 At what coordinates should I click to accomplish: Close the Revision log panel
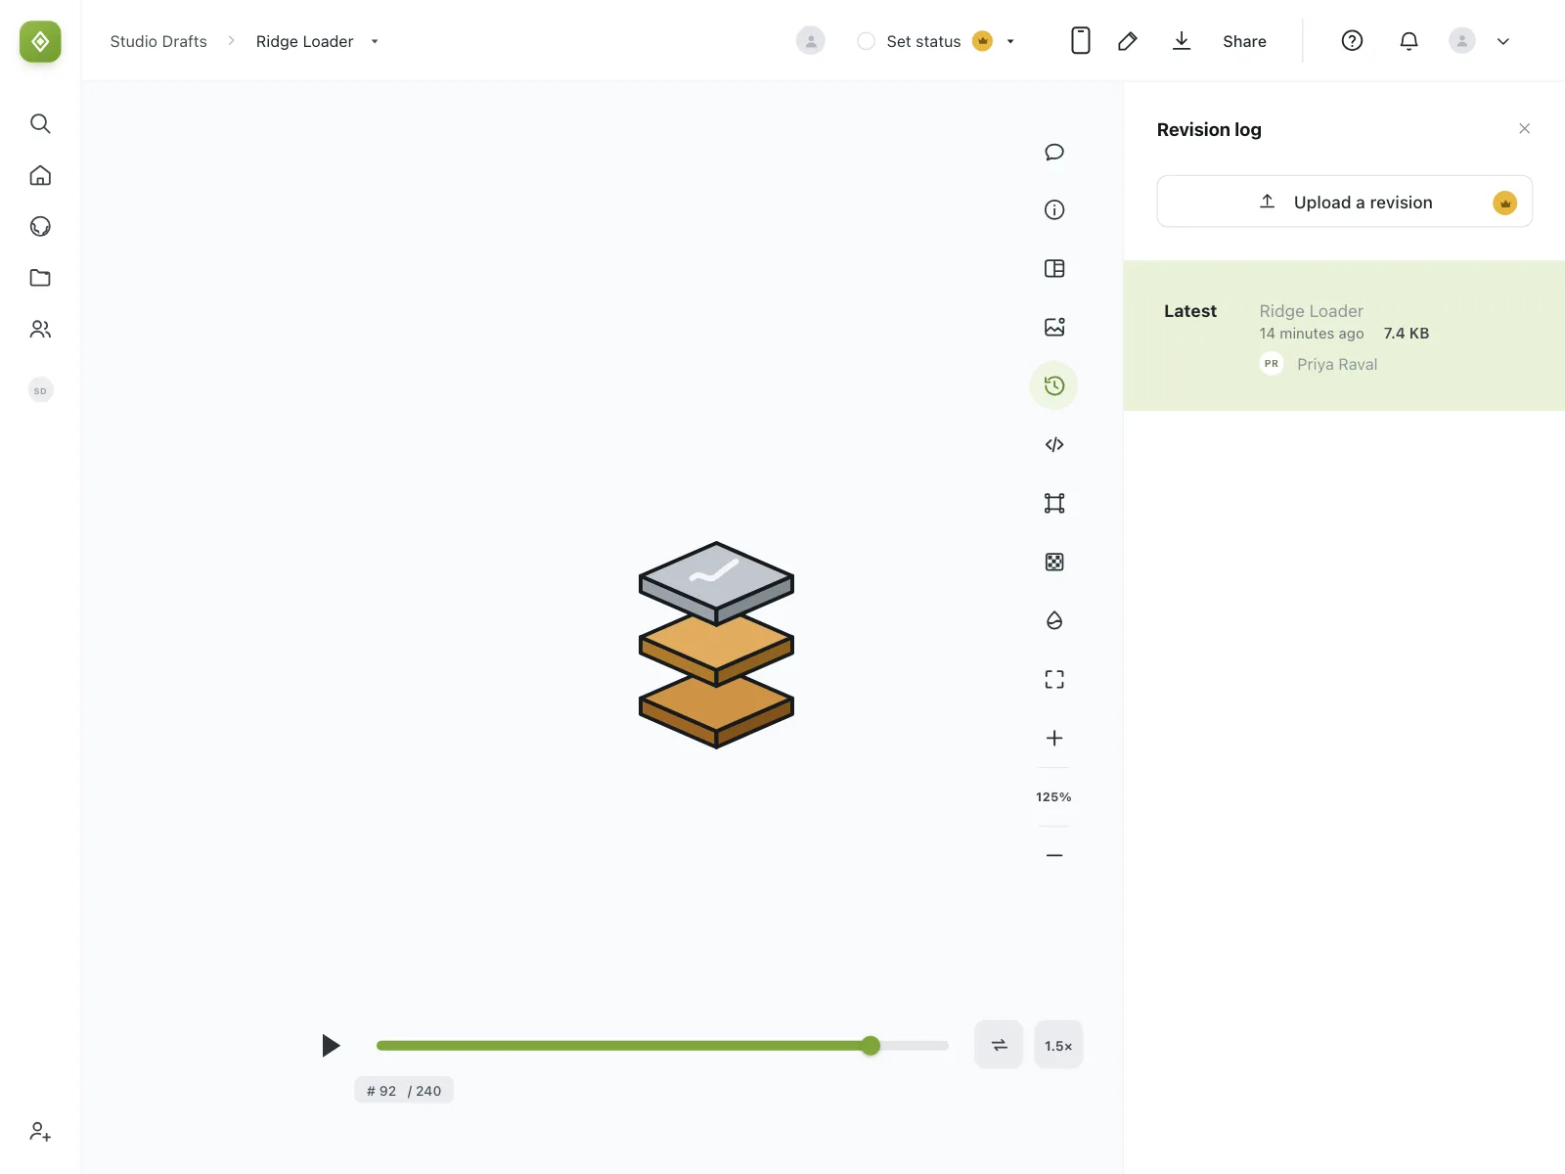(x=1524, y=128)
